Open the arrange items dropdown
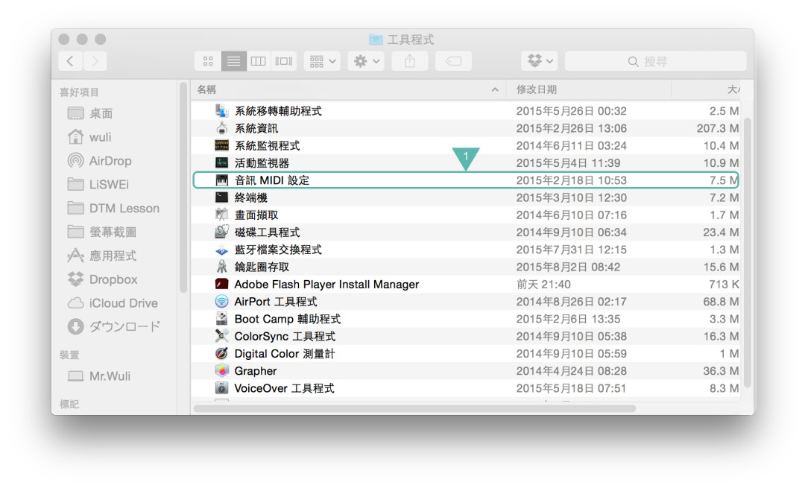Image resolution: width=805 pixels, height=488 pixels. (322, 60)
